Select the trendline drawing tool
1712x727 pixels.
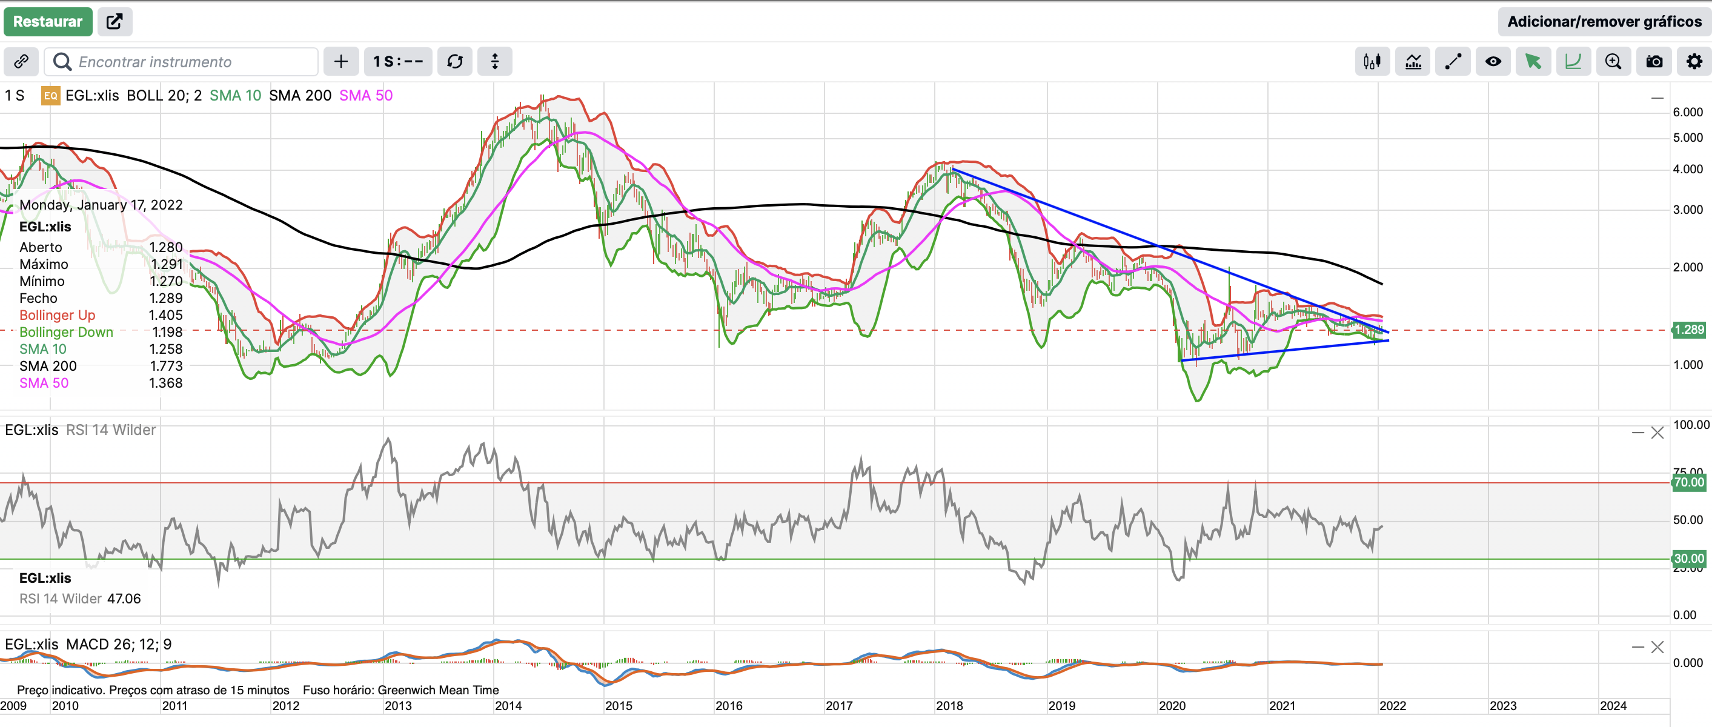click(1453, 62)
